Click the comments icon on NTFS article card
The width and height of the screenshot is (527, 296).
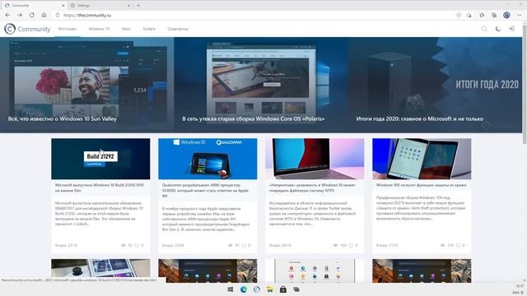tap(351, 245)
